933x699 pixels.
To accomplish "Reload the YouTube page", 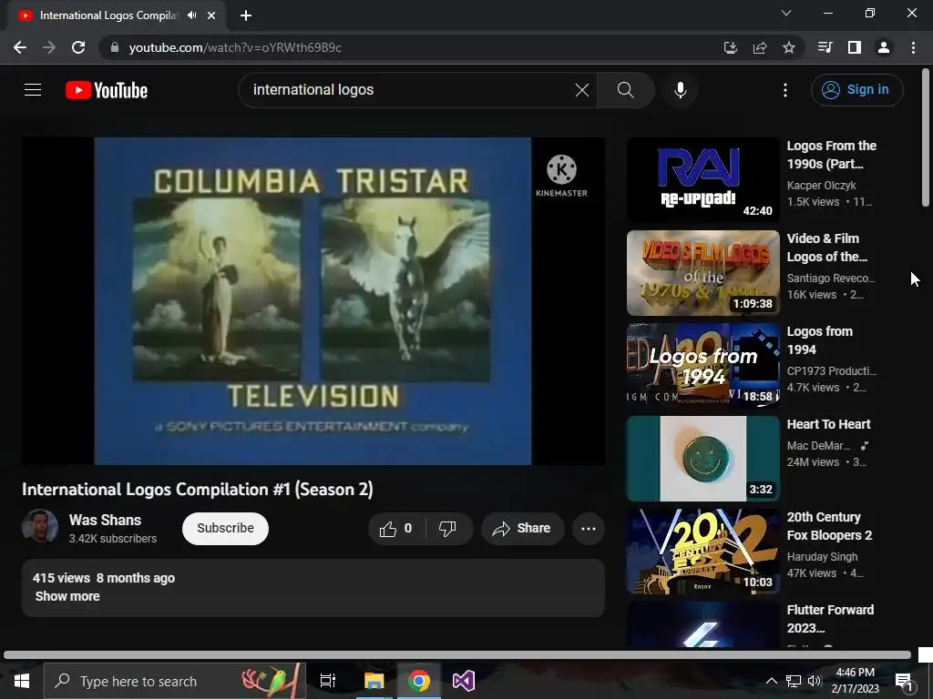I will 78,47.
